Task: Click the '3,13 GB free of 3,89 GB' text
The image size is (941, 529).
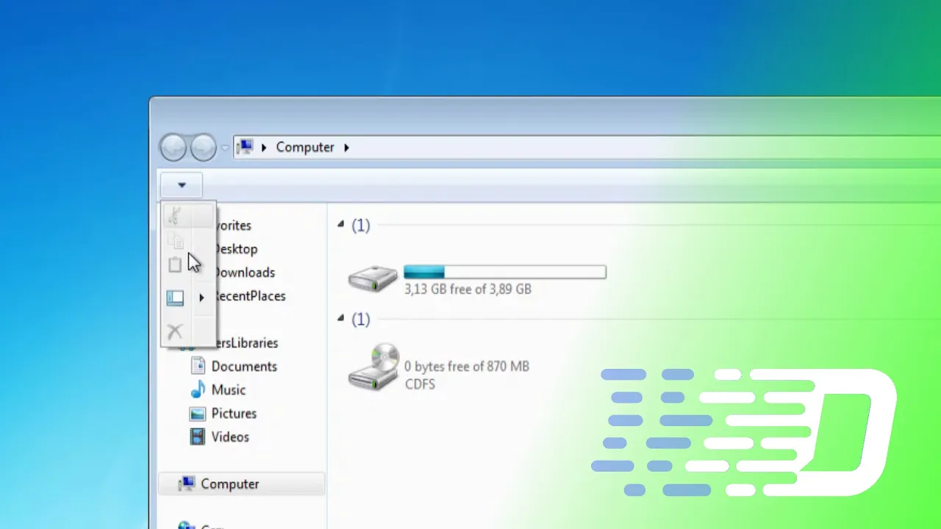Action: 468,289
